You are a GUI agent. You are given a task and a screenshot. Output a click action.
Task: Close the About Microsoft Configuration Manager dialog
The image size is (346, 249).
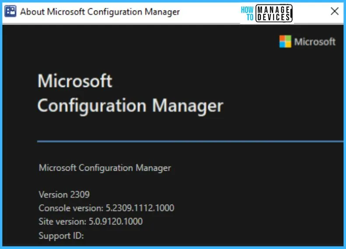335,11
